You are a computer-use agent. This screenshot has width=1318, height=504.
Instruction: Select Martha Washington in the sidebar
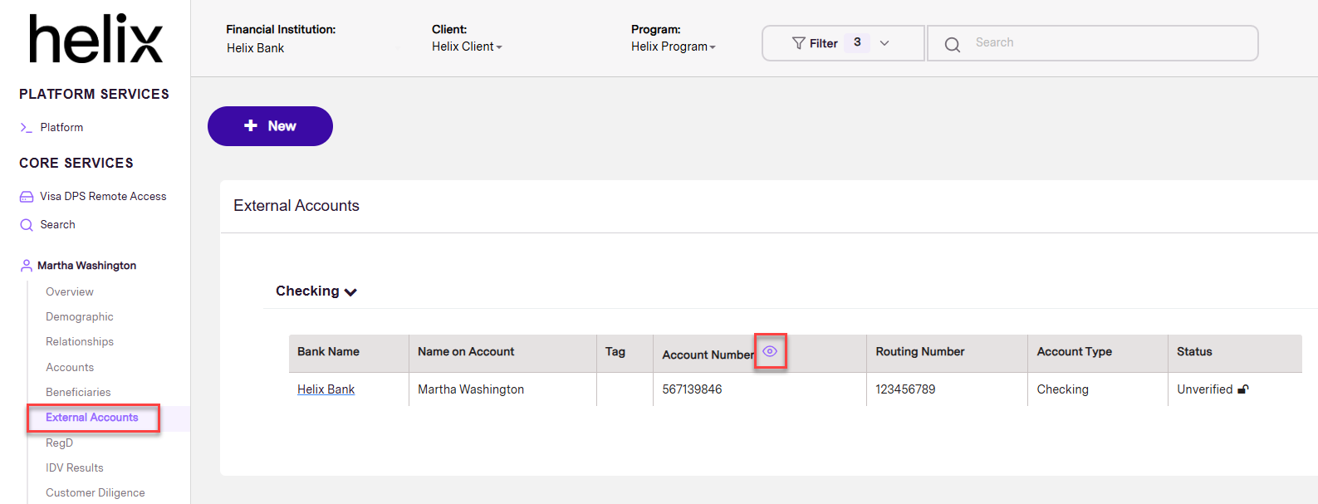click(x=86, y=266)
